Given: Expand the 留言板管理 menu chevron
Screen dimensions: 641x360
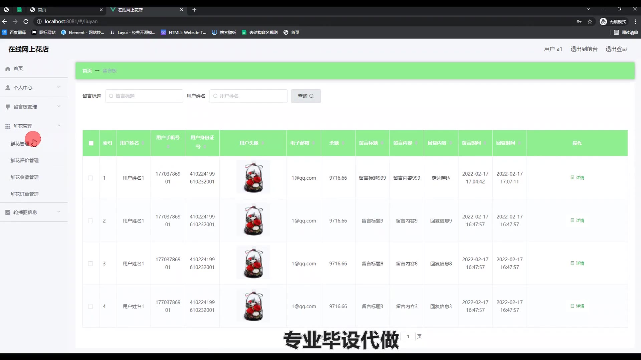Looking at the screenshot, I should tap(59, 106).
